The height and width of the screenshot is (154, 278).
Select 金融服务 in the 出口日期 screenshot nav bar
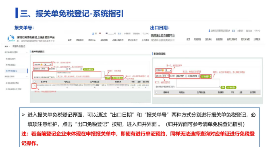coord(219,39)
